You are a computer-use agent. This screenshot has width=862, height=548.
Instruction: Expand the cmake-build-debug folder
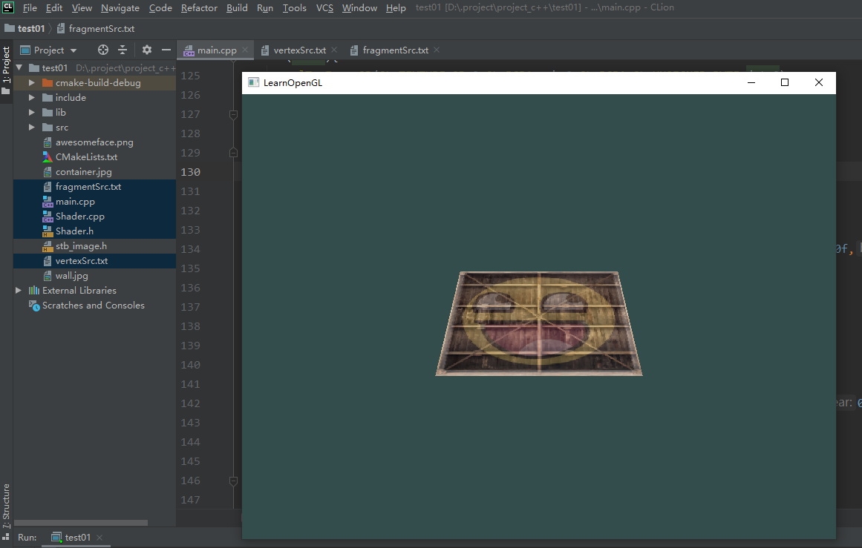(32, 82)
